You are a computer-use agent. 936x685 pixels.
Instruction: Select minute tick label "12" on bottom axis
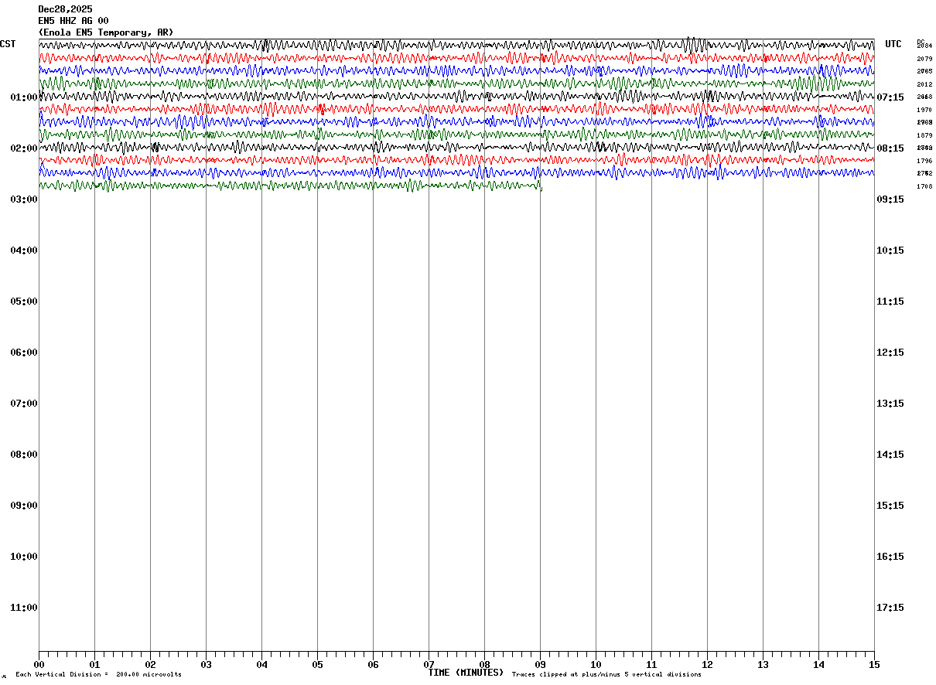pyautogui.click(x=707, y=665)
